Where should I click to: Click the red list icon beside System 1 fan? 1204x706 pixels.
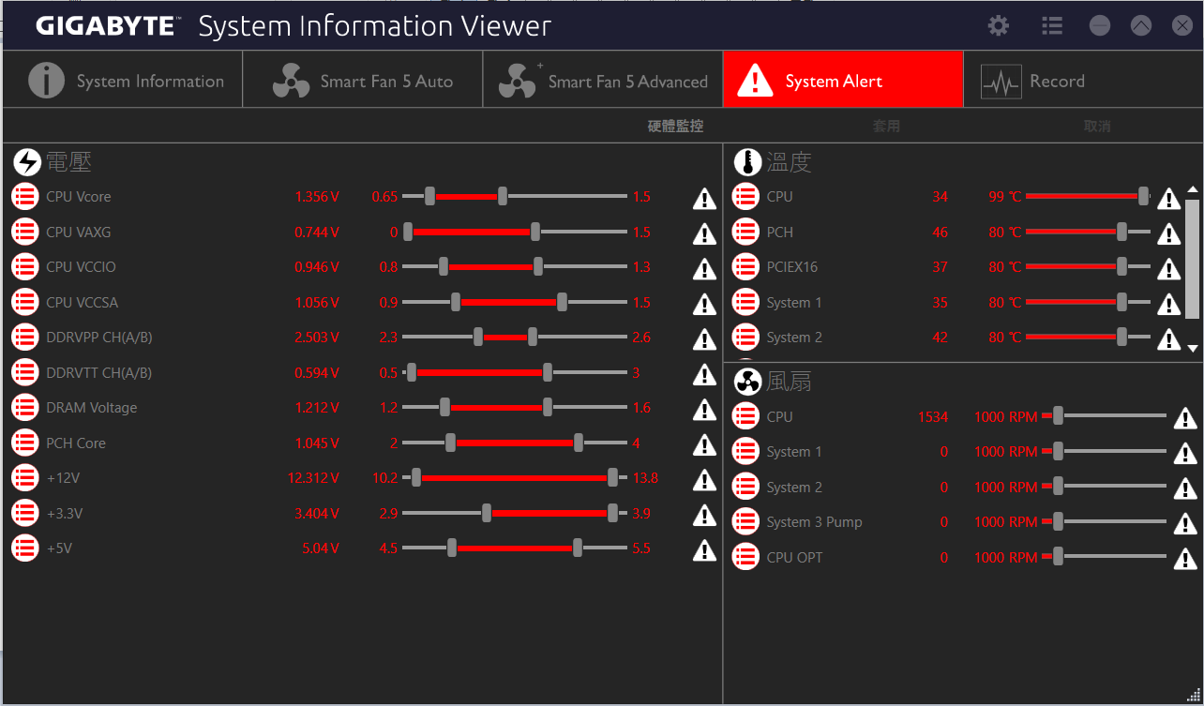[x=745, y=452]
